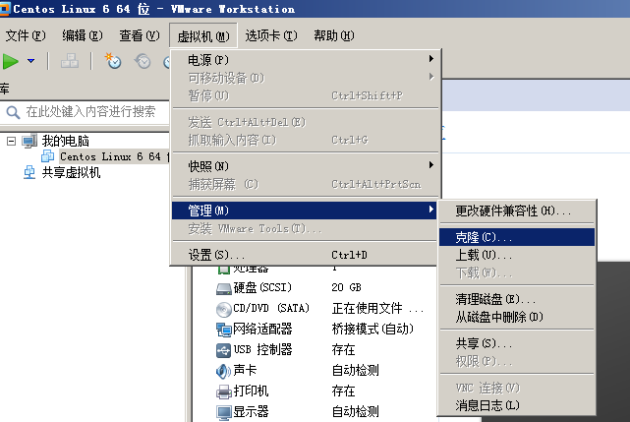The height and width of the screenshot is (422, 630).
Task: Expand the 快照 submenu arrow
Action: tap(431, 165)
